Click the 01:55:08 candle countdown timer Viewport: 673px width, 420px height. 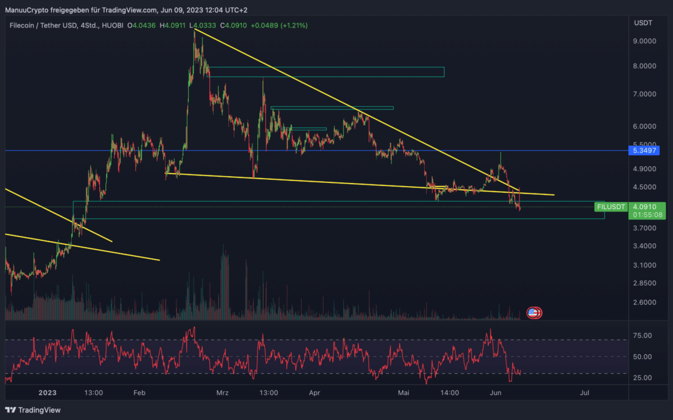[647, 215]
